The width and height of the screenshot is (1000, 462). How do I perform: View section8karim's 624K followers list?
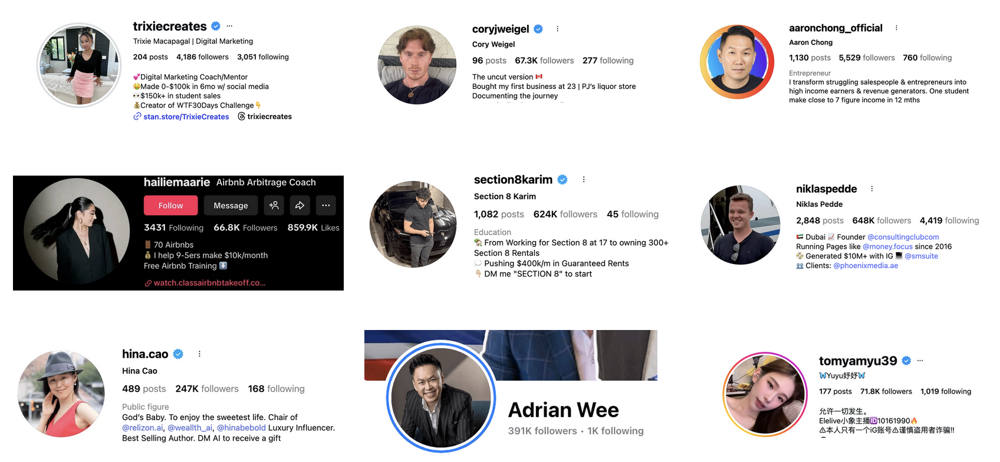pyautogui.click(x=565, y=214)
